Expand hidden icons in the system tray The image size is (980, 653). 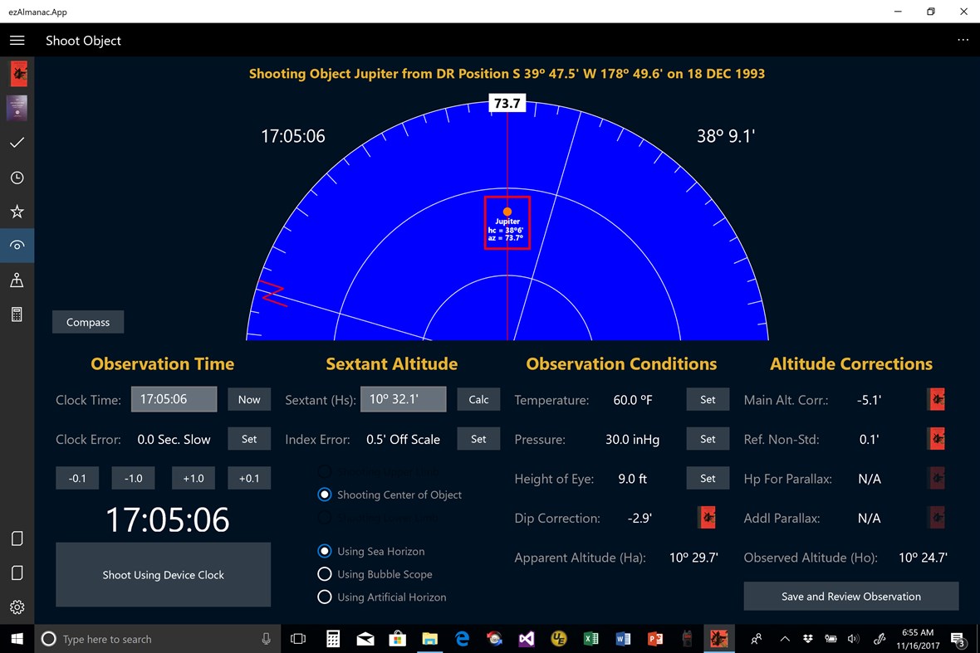click(x=784, y=639)
